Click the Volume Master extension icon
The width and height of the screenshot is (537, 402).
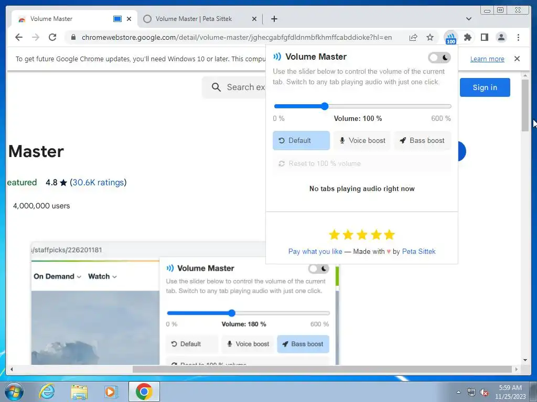[450, 38]
